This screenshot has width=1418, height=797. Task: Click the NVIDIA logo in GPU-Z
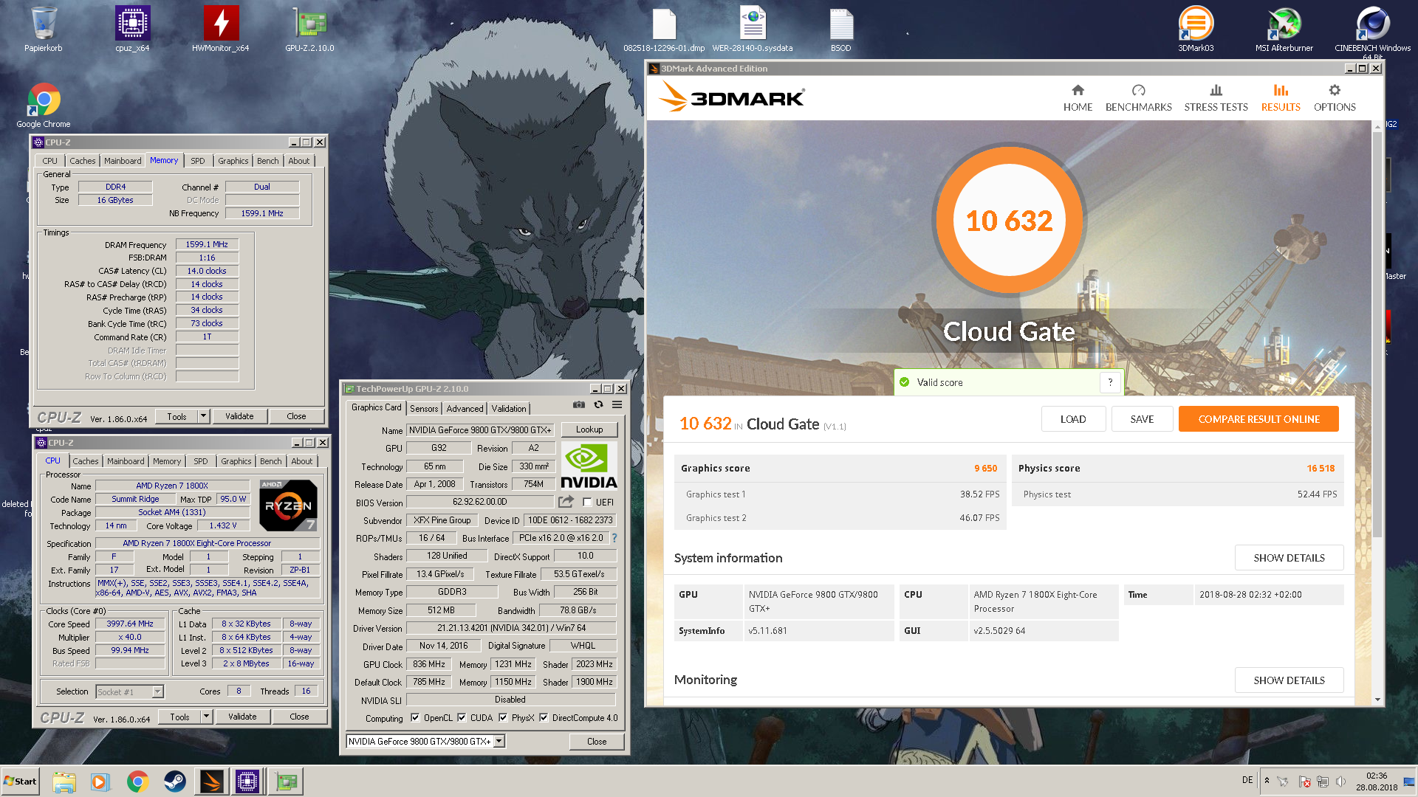point(589,466)
